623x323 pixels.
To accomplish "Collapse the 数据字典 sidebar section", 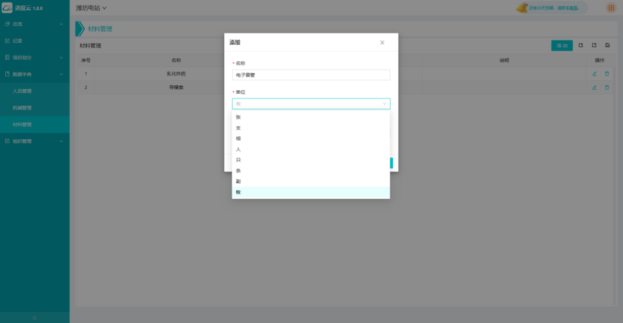I will tap(34, 74).
